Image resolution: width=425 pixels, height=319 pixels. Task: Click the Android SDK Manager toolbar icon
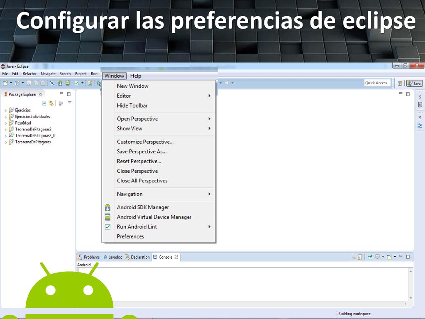pyautogui.click(x=60, y=83)
